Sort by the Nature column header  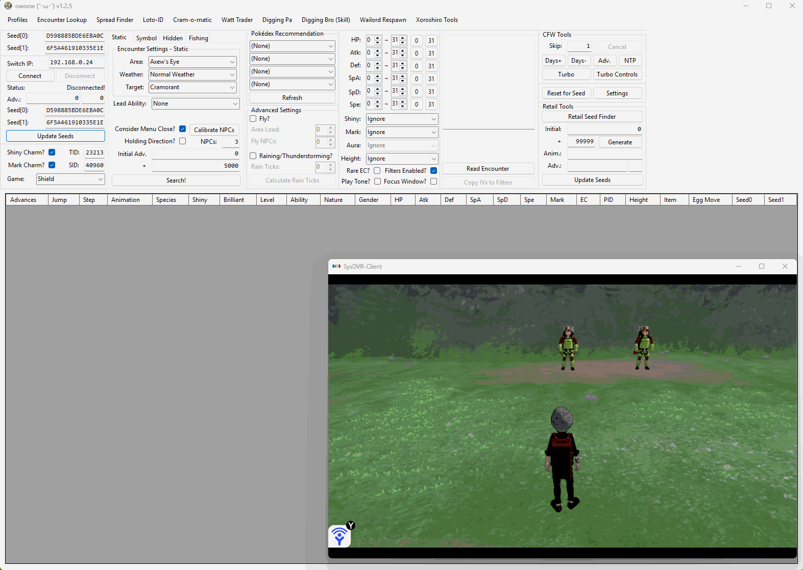pos(337,200)
